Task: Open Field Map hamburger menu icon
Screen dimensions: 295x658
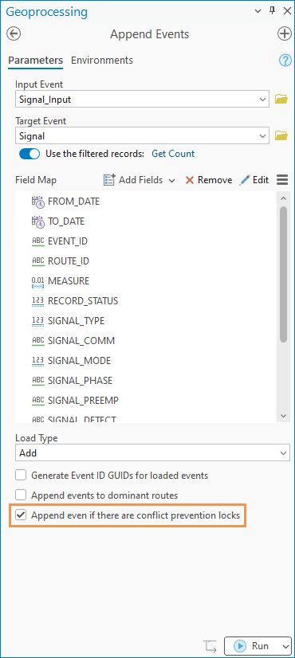Action: (x=282, y=180)
